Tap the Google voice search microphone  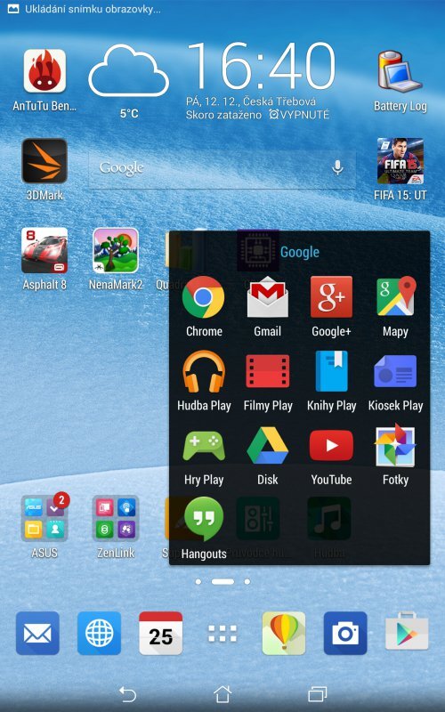click(x=337, y=167)
